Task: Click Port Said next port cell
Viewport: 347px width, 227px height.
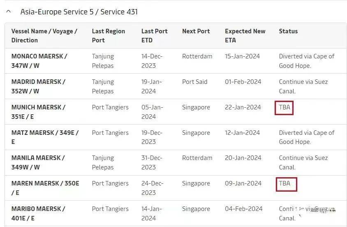Action: (195, 82)
